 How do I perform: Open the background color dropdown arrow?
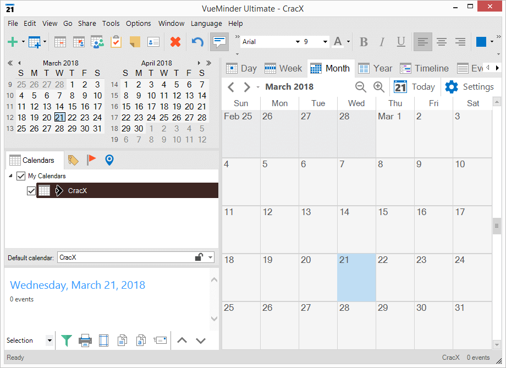point(492,42)
